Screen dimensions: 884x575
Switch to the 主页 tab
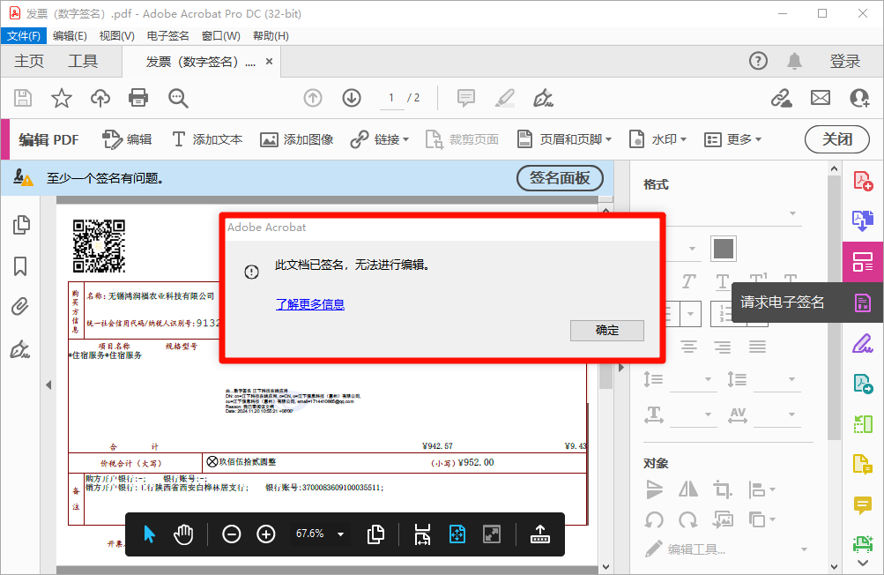pos(29,61)
